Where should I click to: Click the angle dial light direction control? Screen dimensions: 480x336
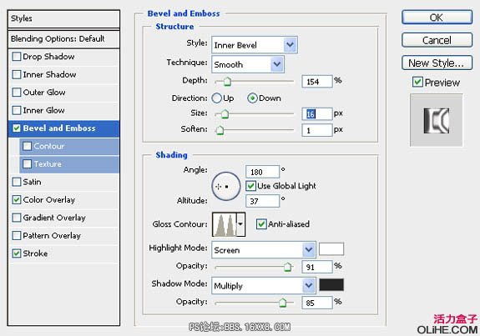coord(226,186)
